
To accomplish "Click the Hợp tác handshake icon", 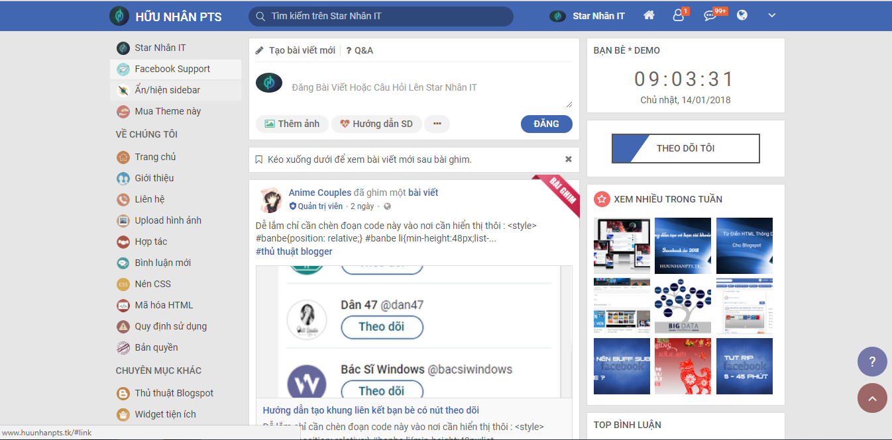I will click(123, 242).
